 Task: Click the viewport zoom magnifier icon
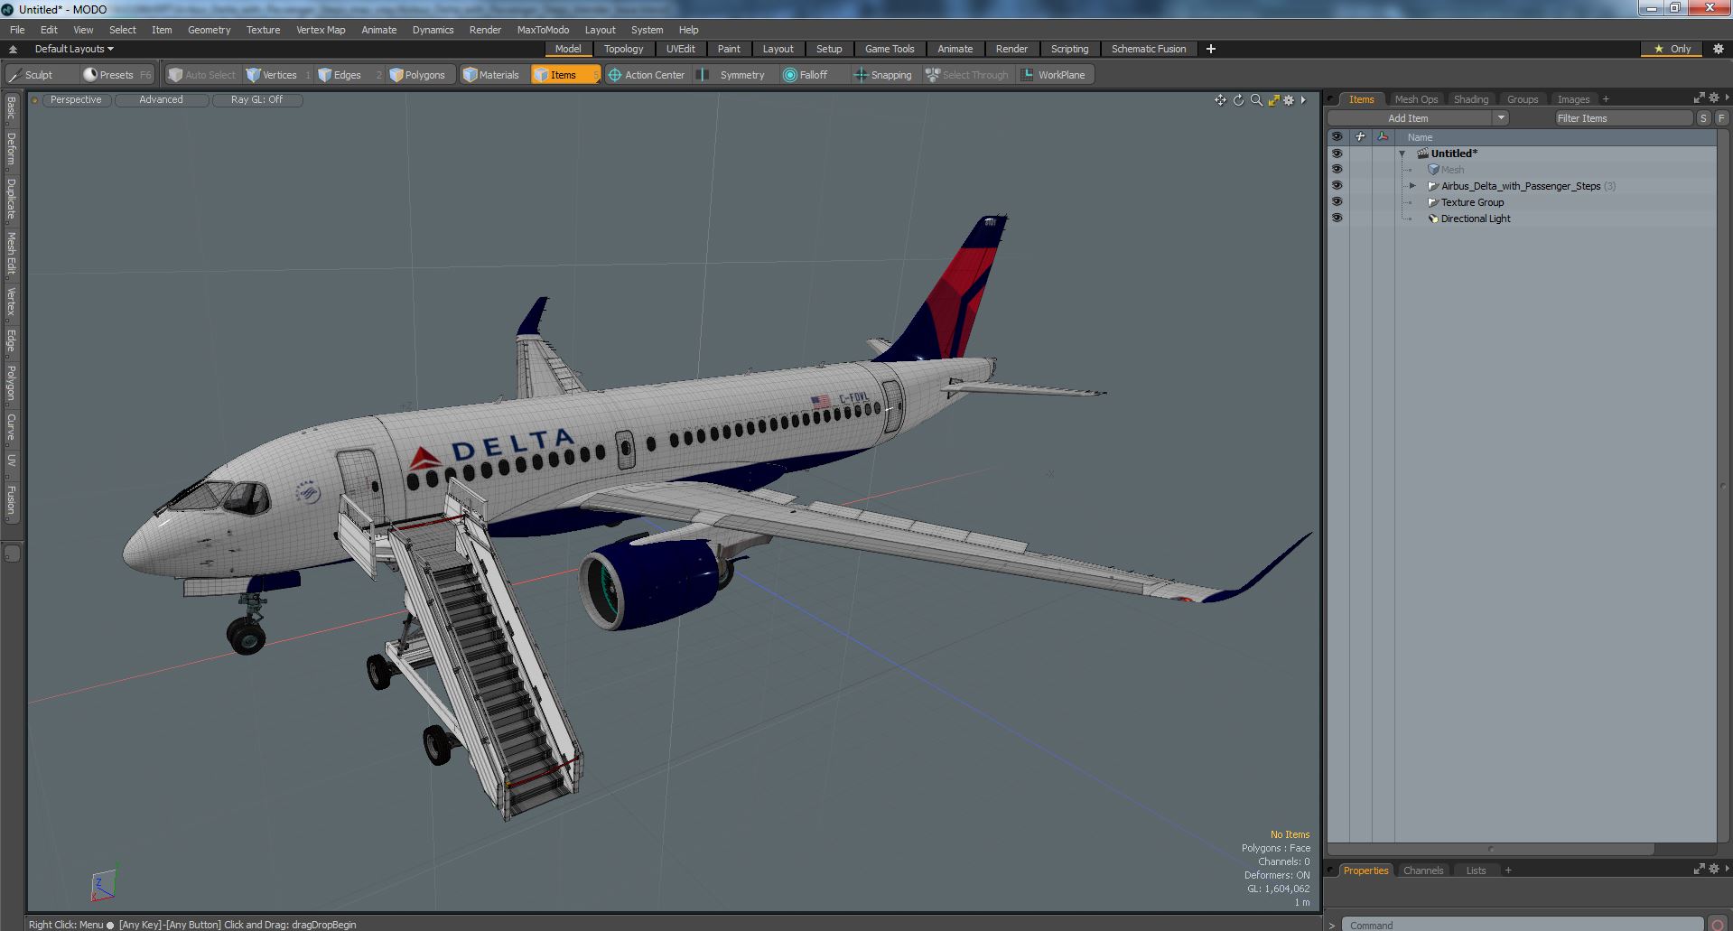(1256, 100)
